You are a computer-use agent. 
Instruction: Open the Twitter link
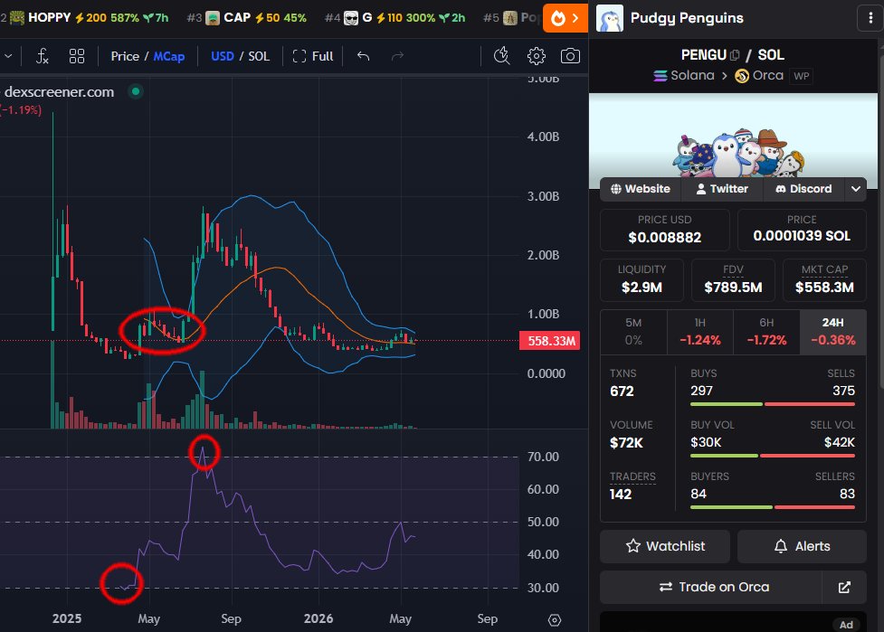coord(722,189)
